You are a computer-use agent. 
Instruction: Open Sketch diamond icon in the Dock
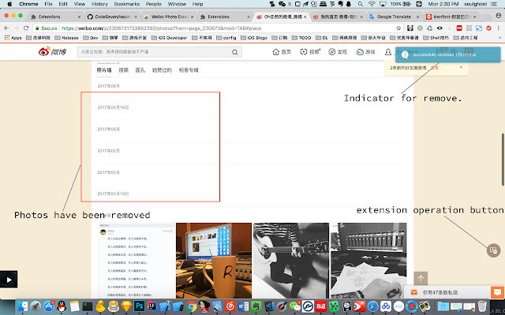coord(126,306)
